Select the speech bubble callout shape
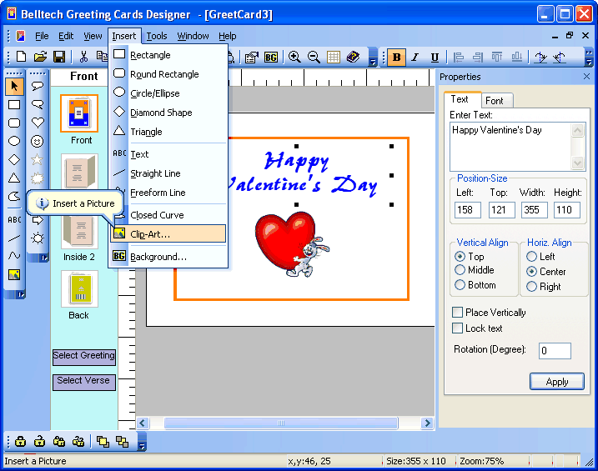Viewport: 598px width, 471px height. 37,86
